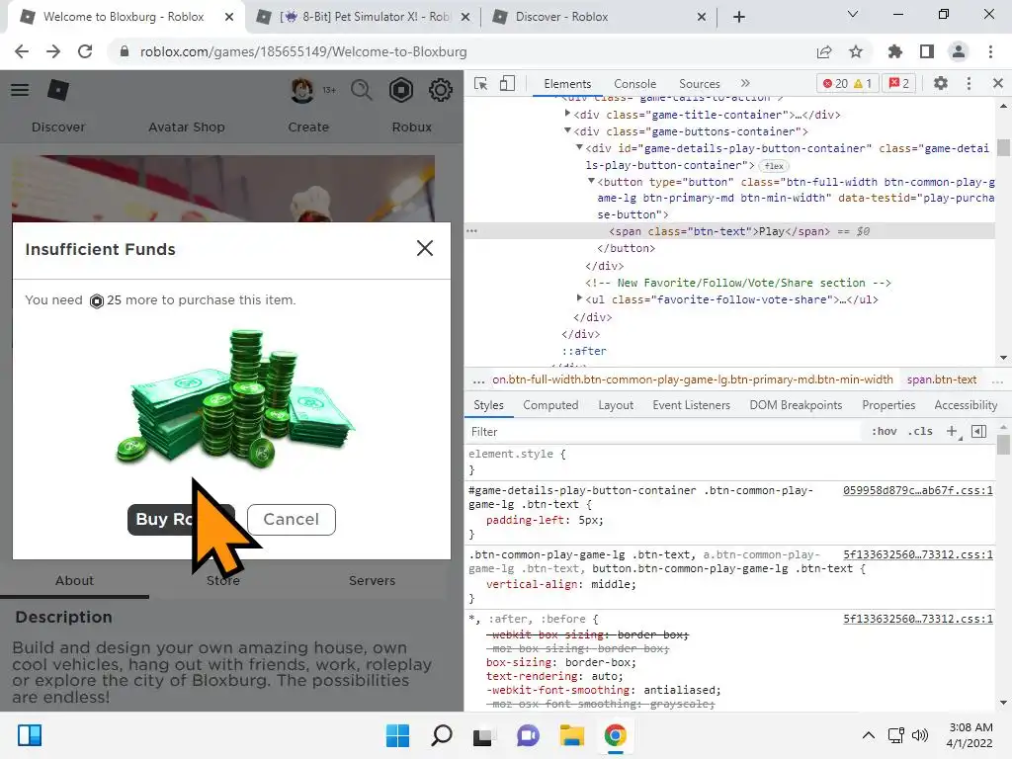Open Roblox settings gear icon
The height and width of the screenshot is (759, 1012).
[440, 90]
